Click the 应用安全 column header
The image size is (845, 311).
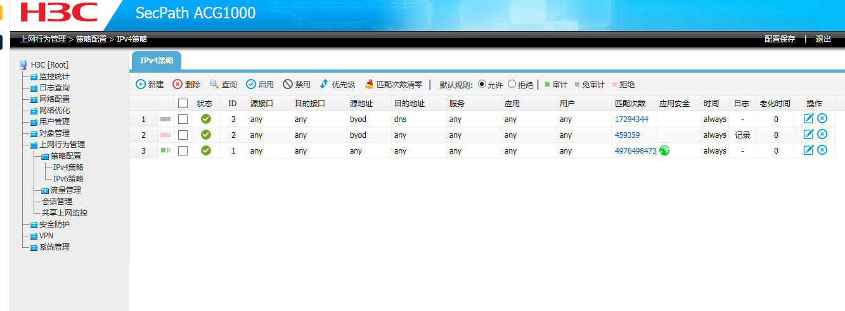pyautogui.click(x=674, y=103)
